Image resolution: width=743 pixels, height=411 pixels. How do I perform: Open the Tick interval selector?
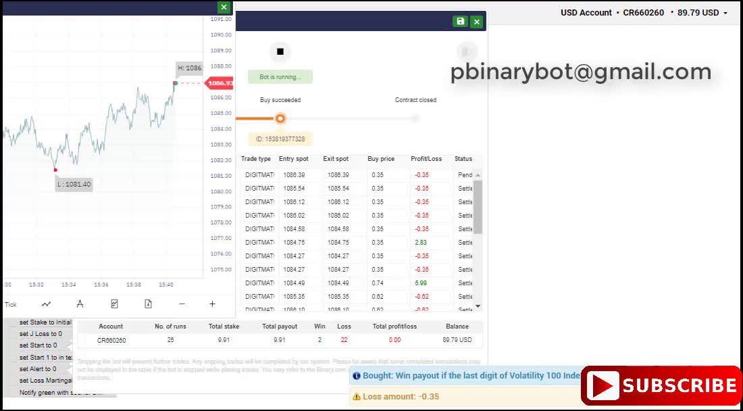click(x=11, y=304)
